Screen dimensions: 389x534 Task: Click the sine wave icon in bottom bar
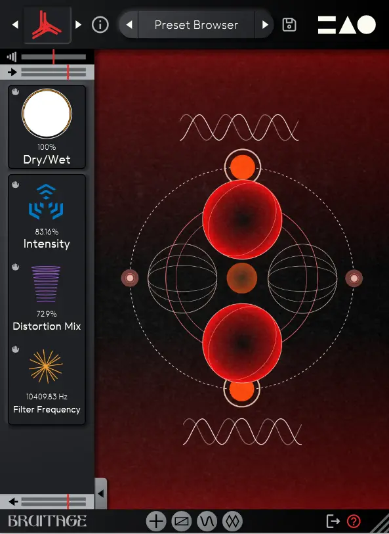[207, 521]
